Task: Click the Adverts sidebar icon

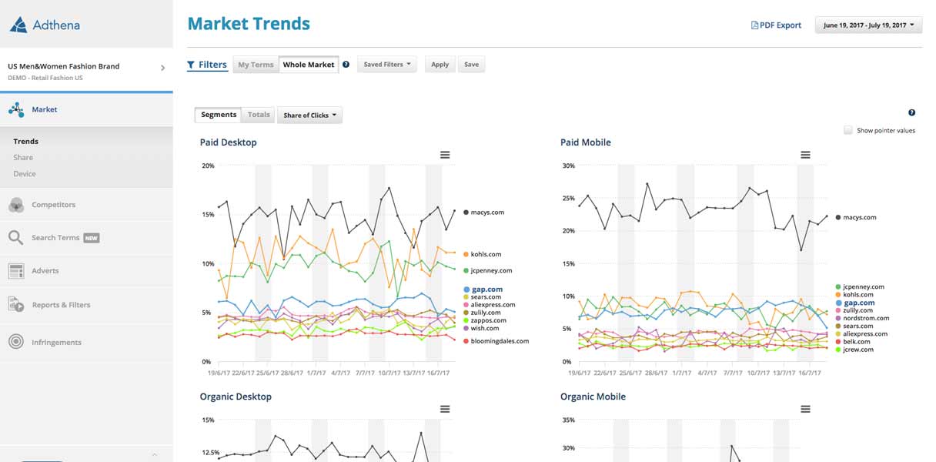Action: [x=16, y=271]
